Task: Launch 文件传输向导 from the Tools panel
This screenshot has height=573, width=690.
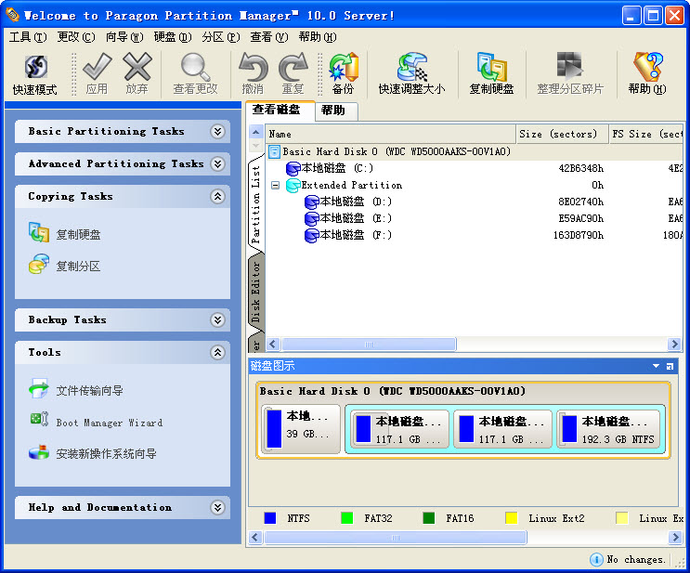Action: click(x=89, y=390)
